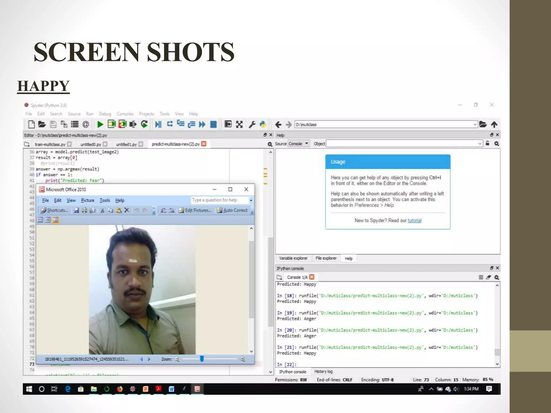Go back with left arrow icon

coord(278,124)
